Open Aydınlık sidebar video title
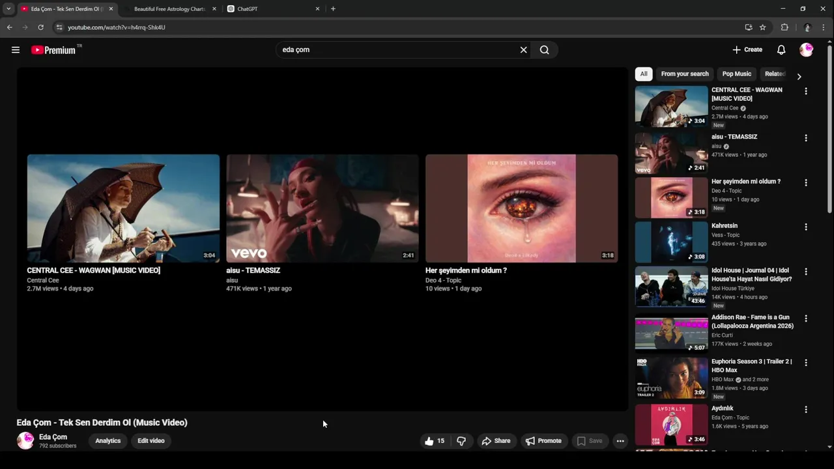 coord(723,408)
